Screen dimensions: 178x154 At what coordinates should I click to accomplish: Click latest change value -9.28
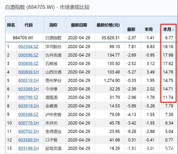(131, 132)
